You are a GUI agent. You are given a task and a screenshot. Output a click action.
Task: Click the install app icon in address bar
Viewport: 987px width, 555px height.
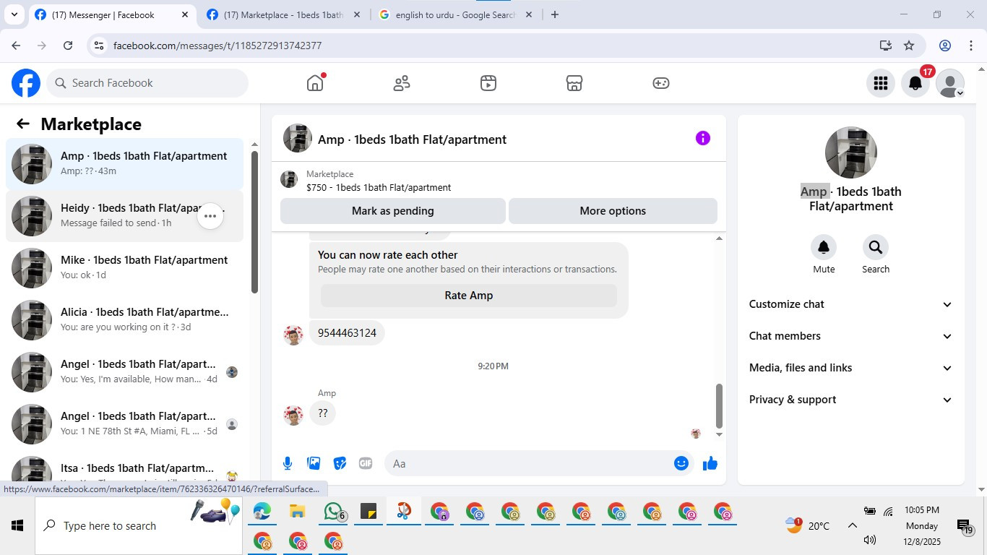tap(886, 46)
